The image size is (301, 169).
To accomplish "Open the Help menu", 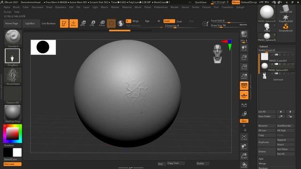I will pyautogui.click(x=17, y=12).
